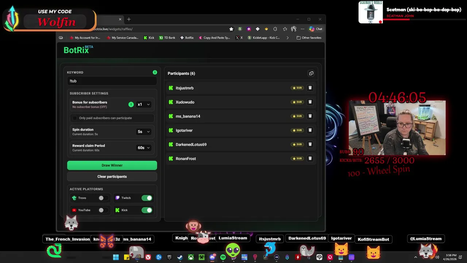The height and width of the screenshot is (263, 467).
Task: Select participant RonanFrost name
Action: 186,159
